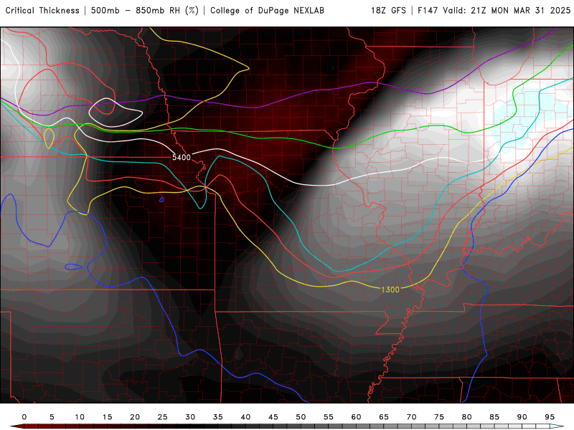Viewport: 574px width, 430px height.
Task: Click the "F147" forecast hour text
Action: [428, 11]
